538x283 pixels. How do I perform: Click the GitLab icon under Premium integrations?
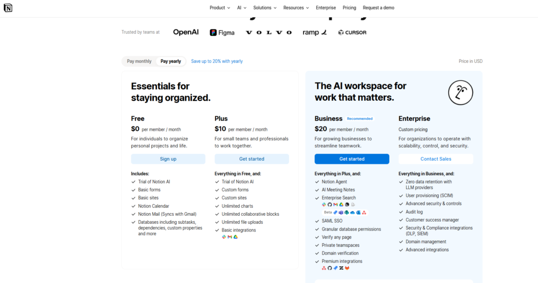coord(347,268)
